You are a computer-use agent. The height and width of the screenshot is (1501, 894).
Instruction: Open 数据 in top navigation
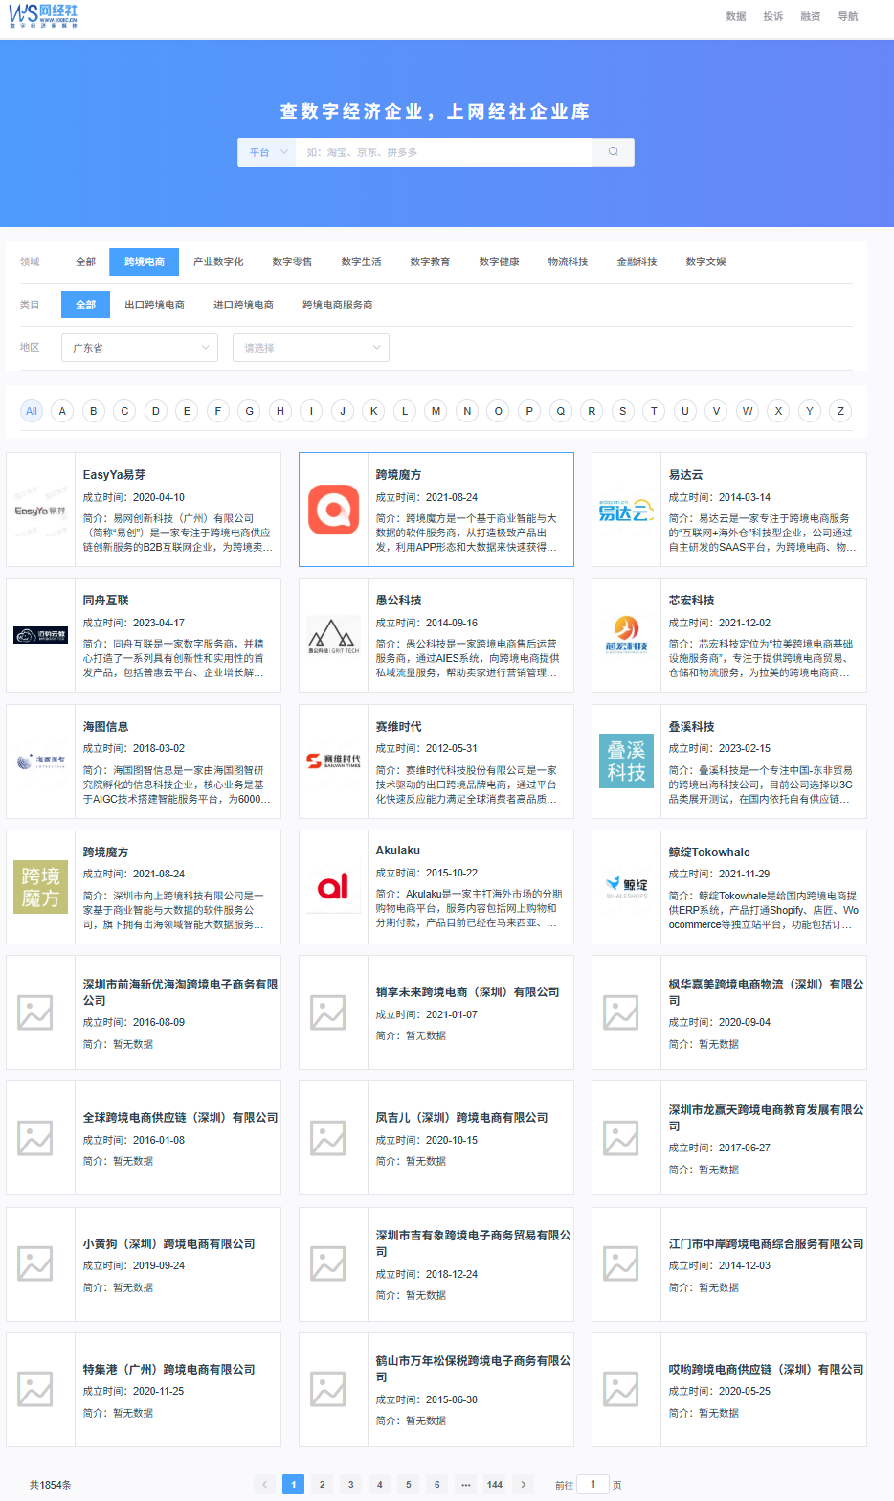pos(736,16)
